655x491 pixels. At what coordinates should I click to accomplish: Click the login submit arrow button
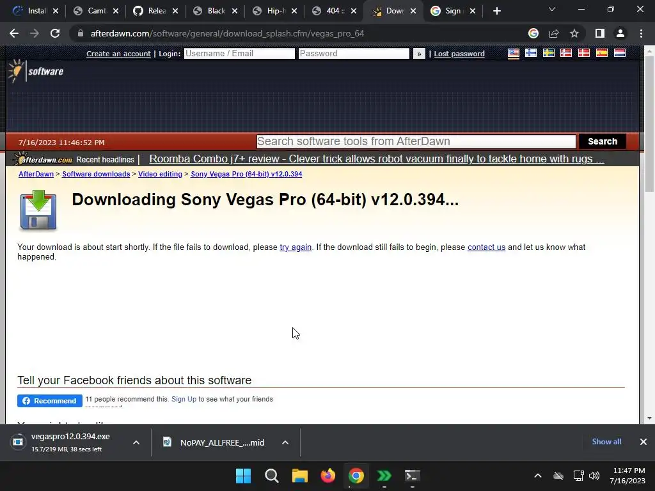pyautogui.click(x=418, y=54)
